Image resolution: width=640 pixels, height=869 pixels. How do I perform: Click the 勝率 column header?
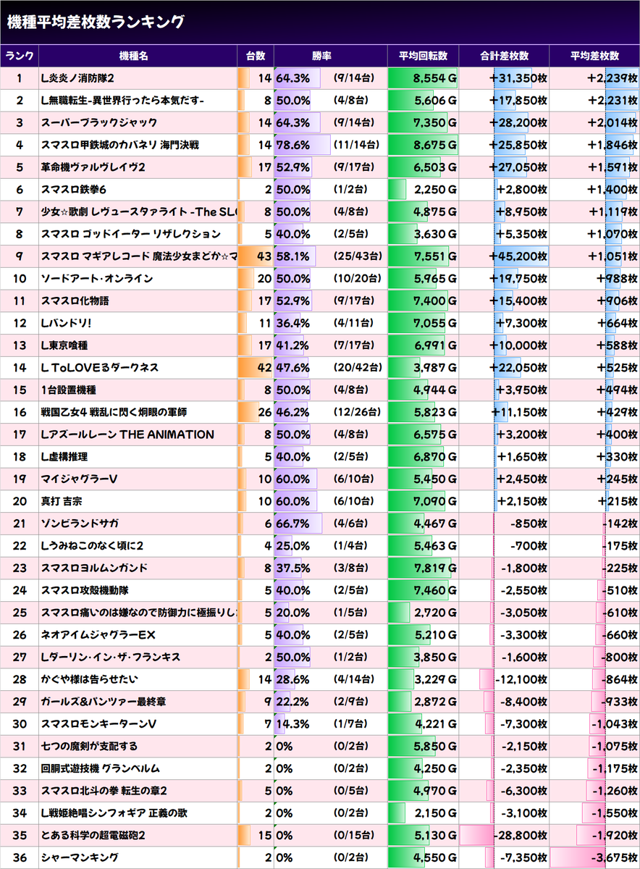tap(331, 56)
